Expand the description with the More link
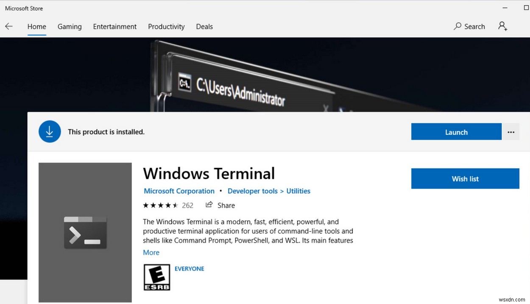This screenshot has width=530, height=304. (151, 252)
